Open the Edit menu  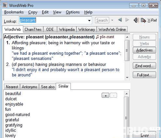click(45, 12)
